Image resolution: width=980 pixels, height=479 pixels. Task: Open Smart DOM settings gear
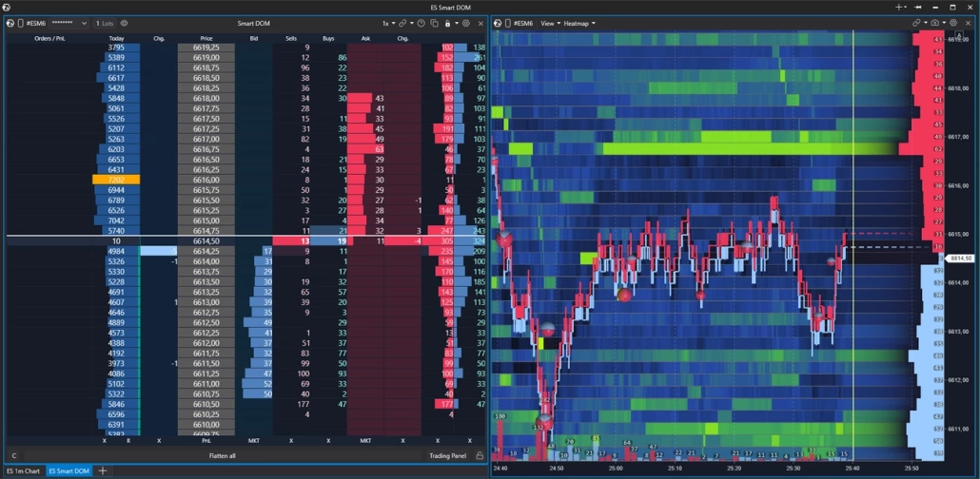465,23
